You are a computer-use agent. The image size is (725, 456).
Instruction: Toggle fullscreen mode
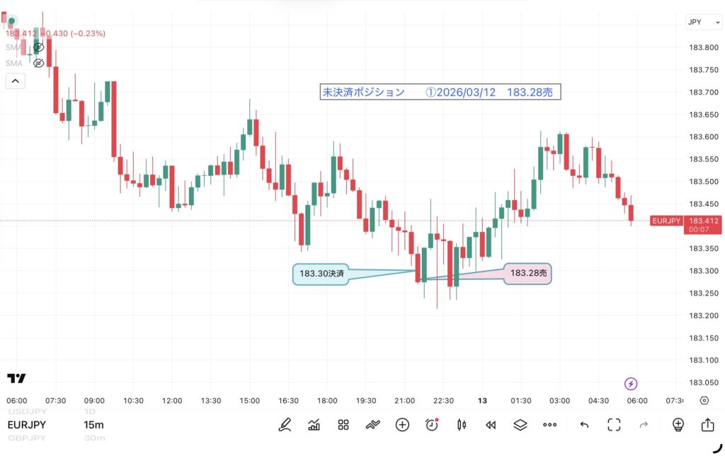614,424
